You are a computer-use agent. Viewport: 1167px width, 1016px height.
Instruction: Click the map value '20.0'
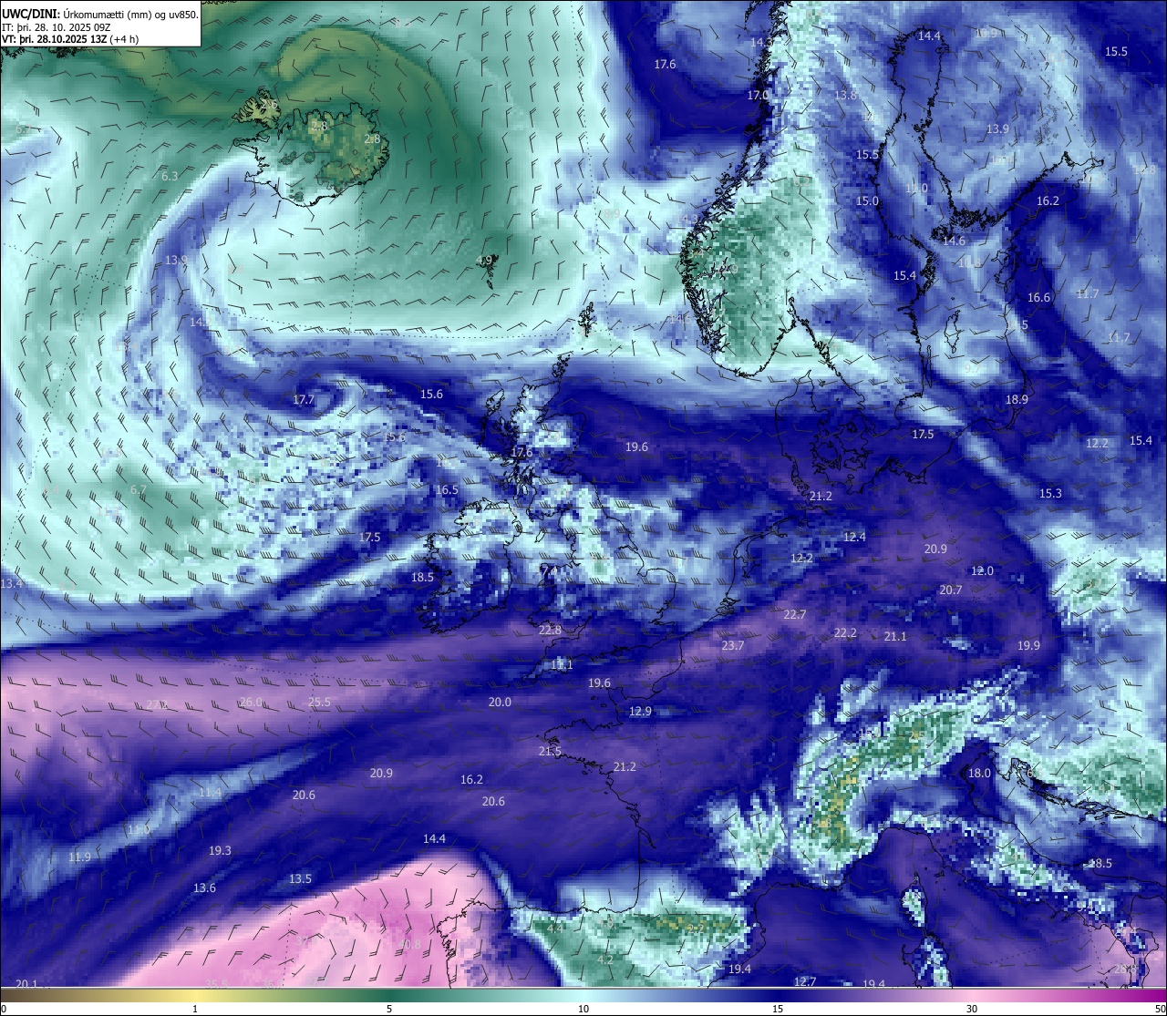500,702
